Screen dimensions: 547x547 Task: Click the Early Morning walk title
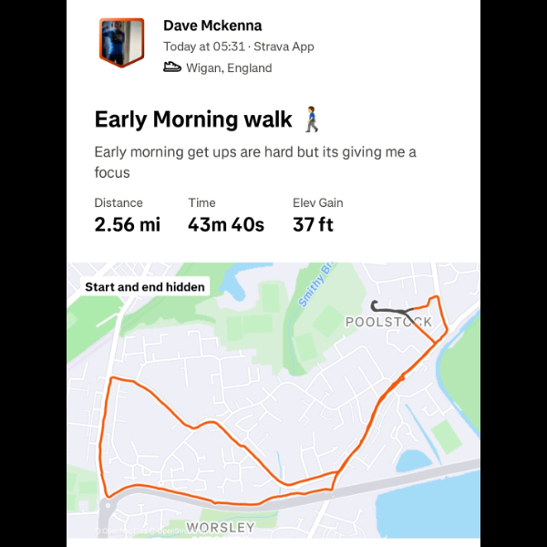[x=193, y=119]
